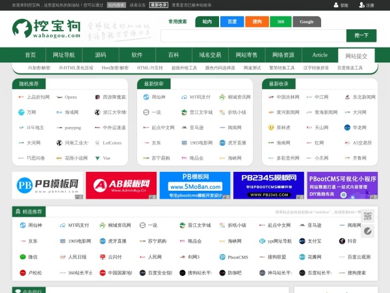
Task: Select the Google search tab
Action: click(307, 21)
